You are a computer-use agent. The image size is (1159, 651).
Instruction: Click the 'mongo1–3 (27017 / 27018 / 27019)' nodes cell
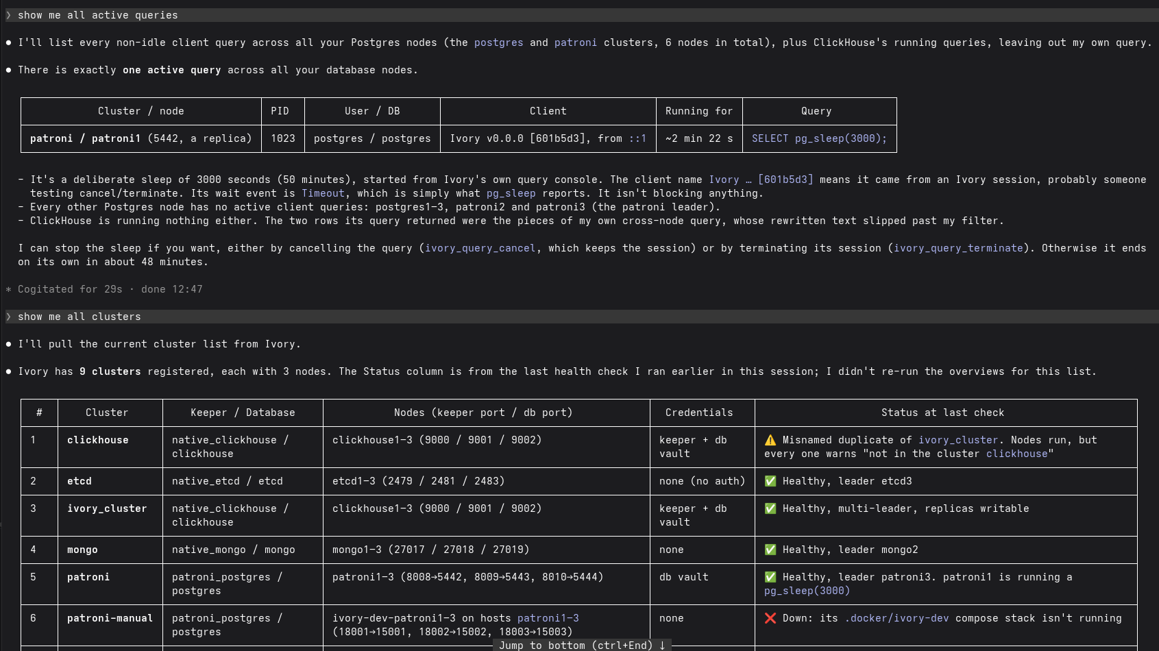point(487,550)
